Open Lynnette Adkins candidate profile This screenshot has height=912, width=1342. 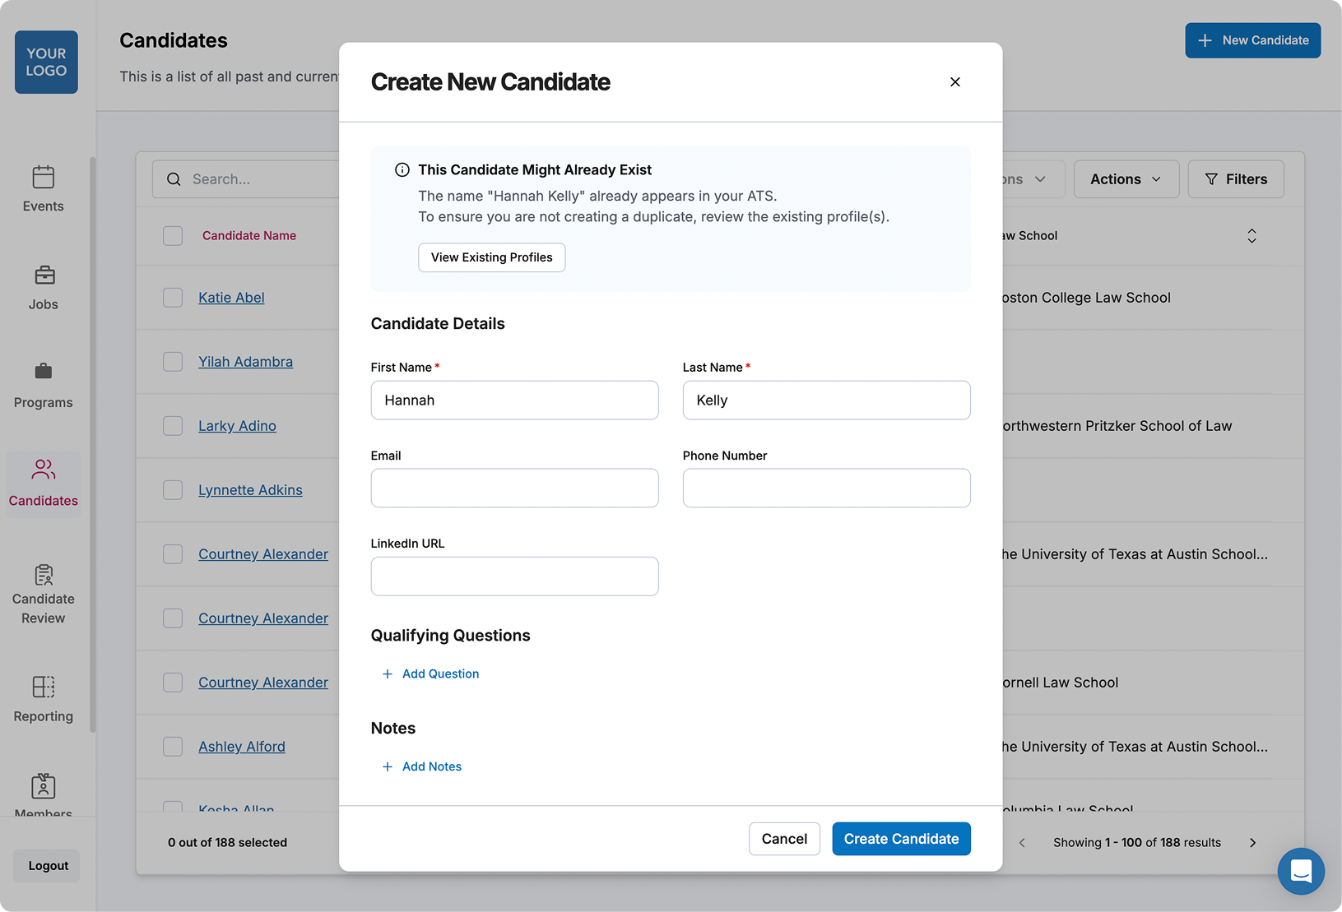(x=250, y=489)
